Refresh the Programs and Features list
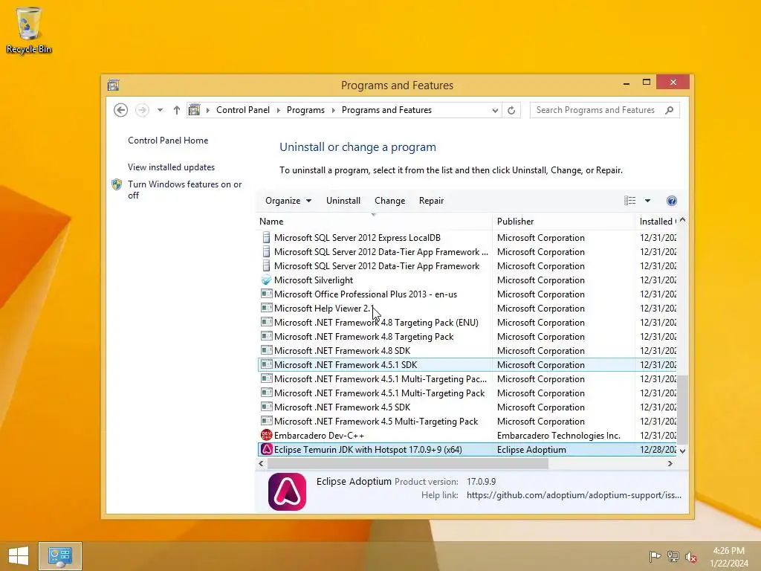The width and height of the screenshot is (761, 571). pyautogui.click(x=511, y=110)
